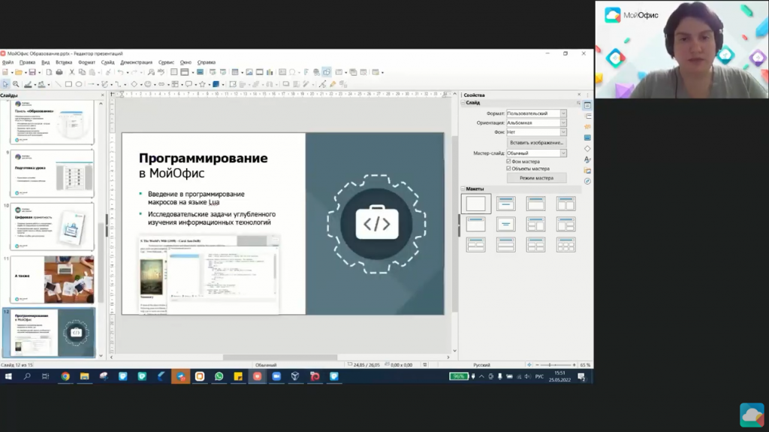Click the Режим мастера button
This screenshot has height=432, width=769.
coord(536,178)
